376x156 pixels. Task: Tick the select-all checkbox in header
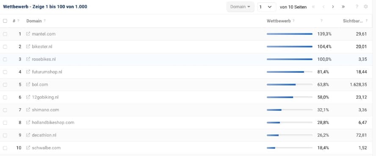pos(5,21)
